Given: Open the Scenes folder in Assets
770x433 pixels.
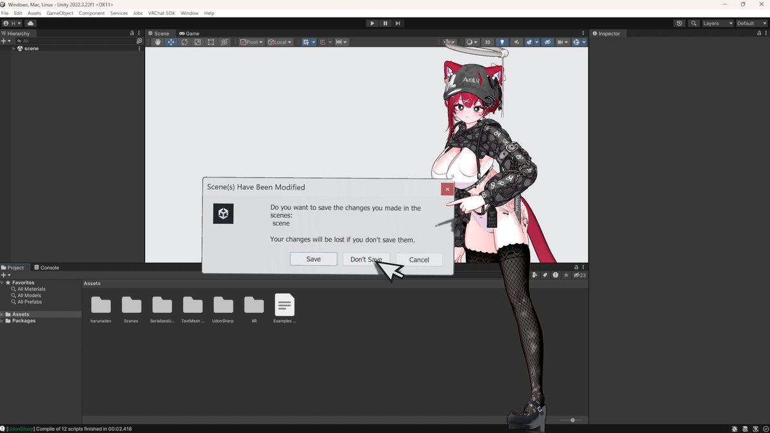Looking at the screenshot, I should click(131, 306).
